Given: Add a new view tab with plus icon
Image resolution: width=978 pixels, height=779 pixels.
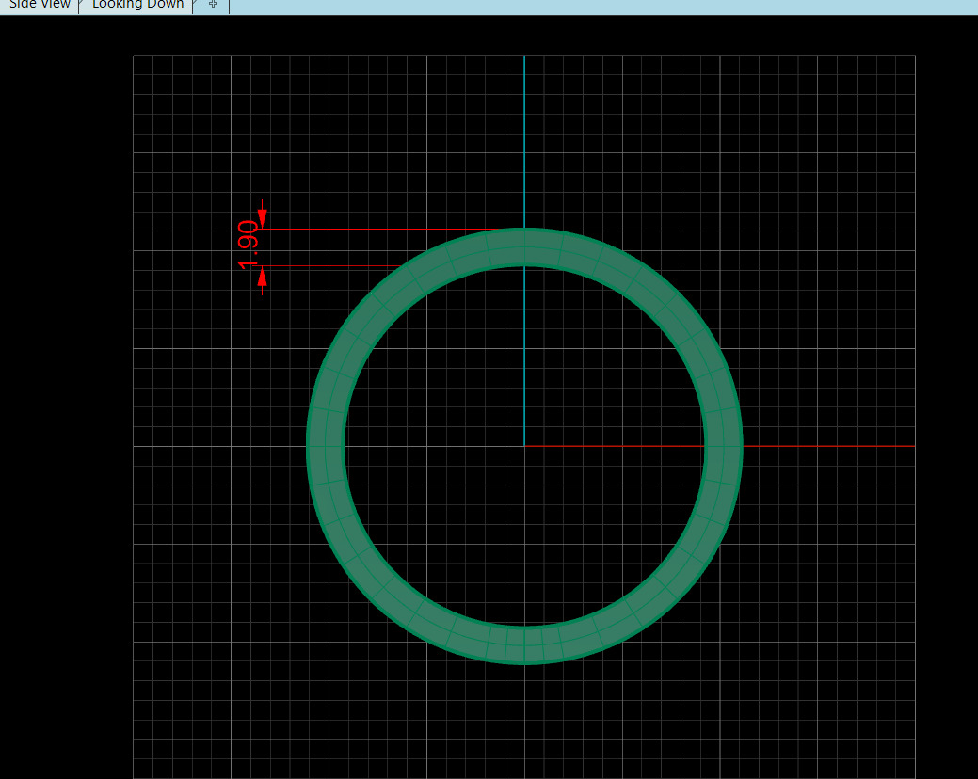Looking at the screenshot, I should click(x=213, y=5).
